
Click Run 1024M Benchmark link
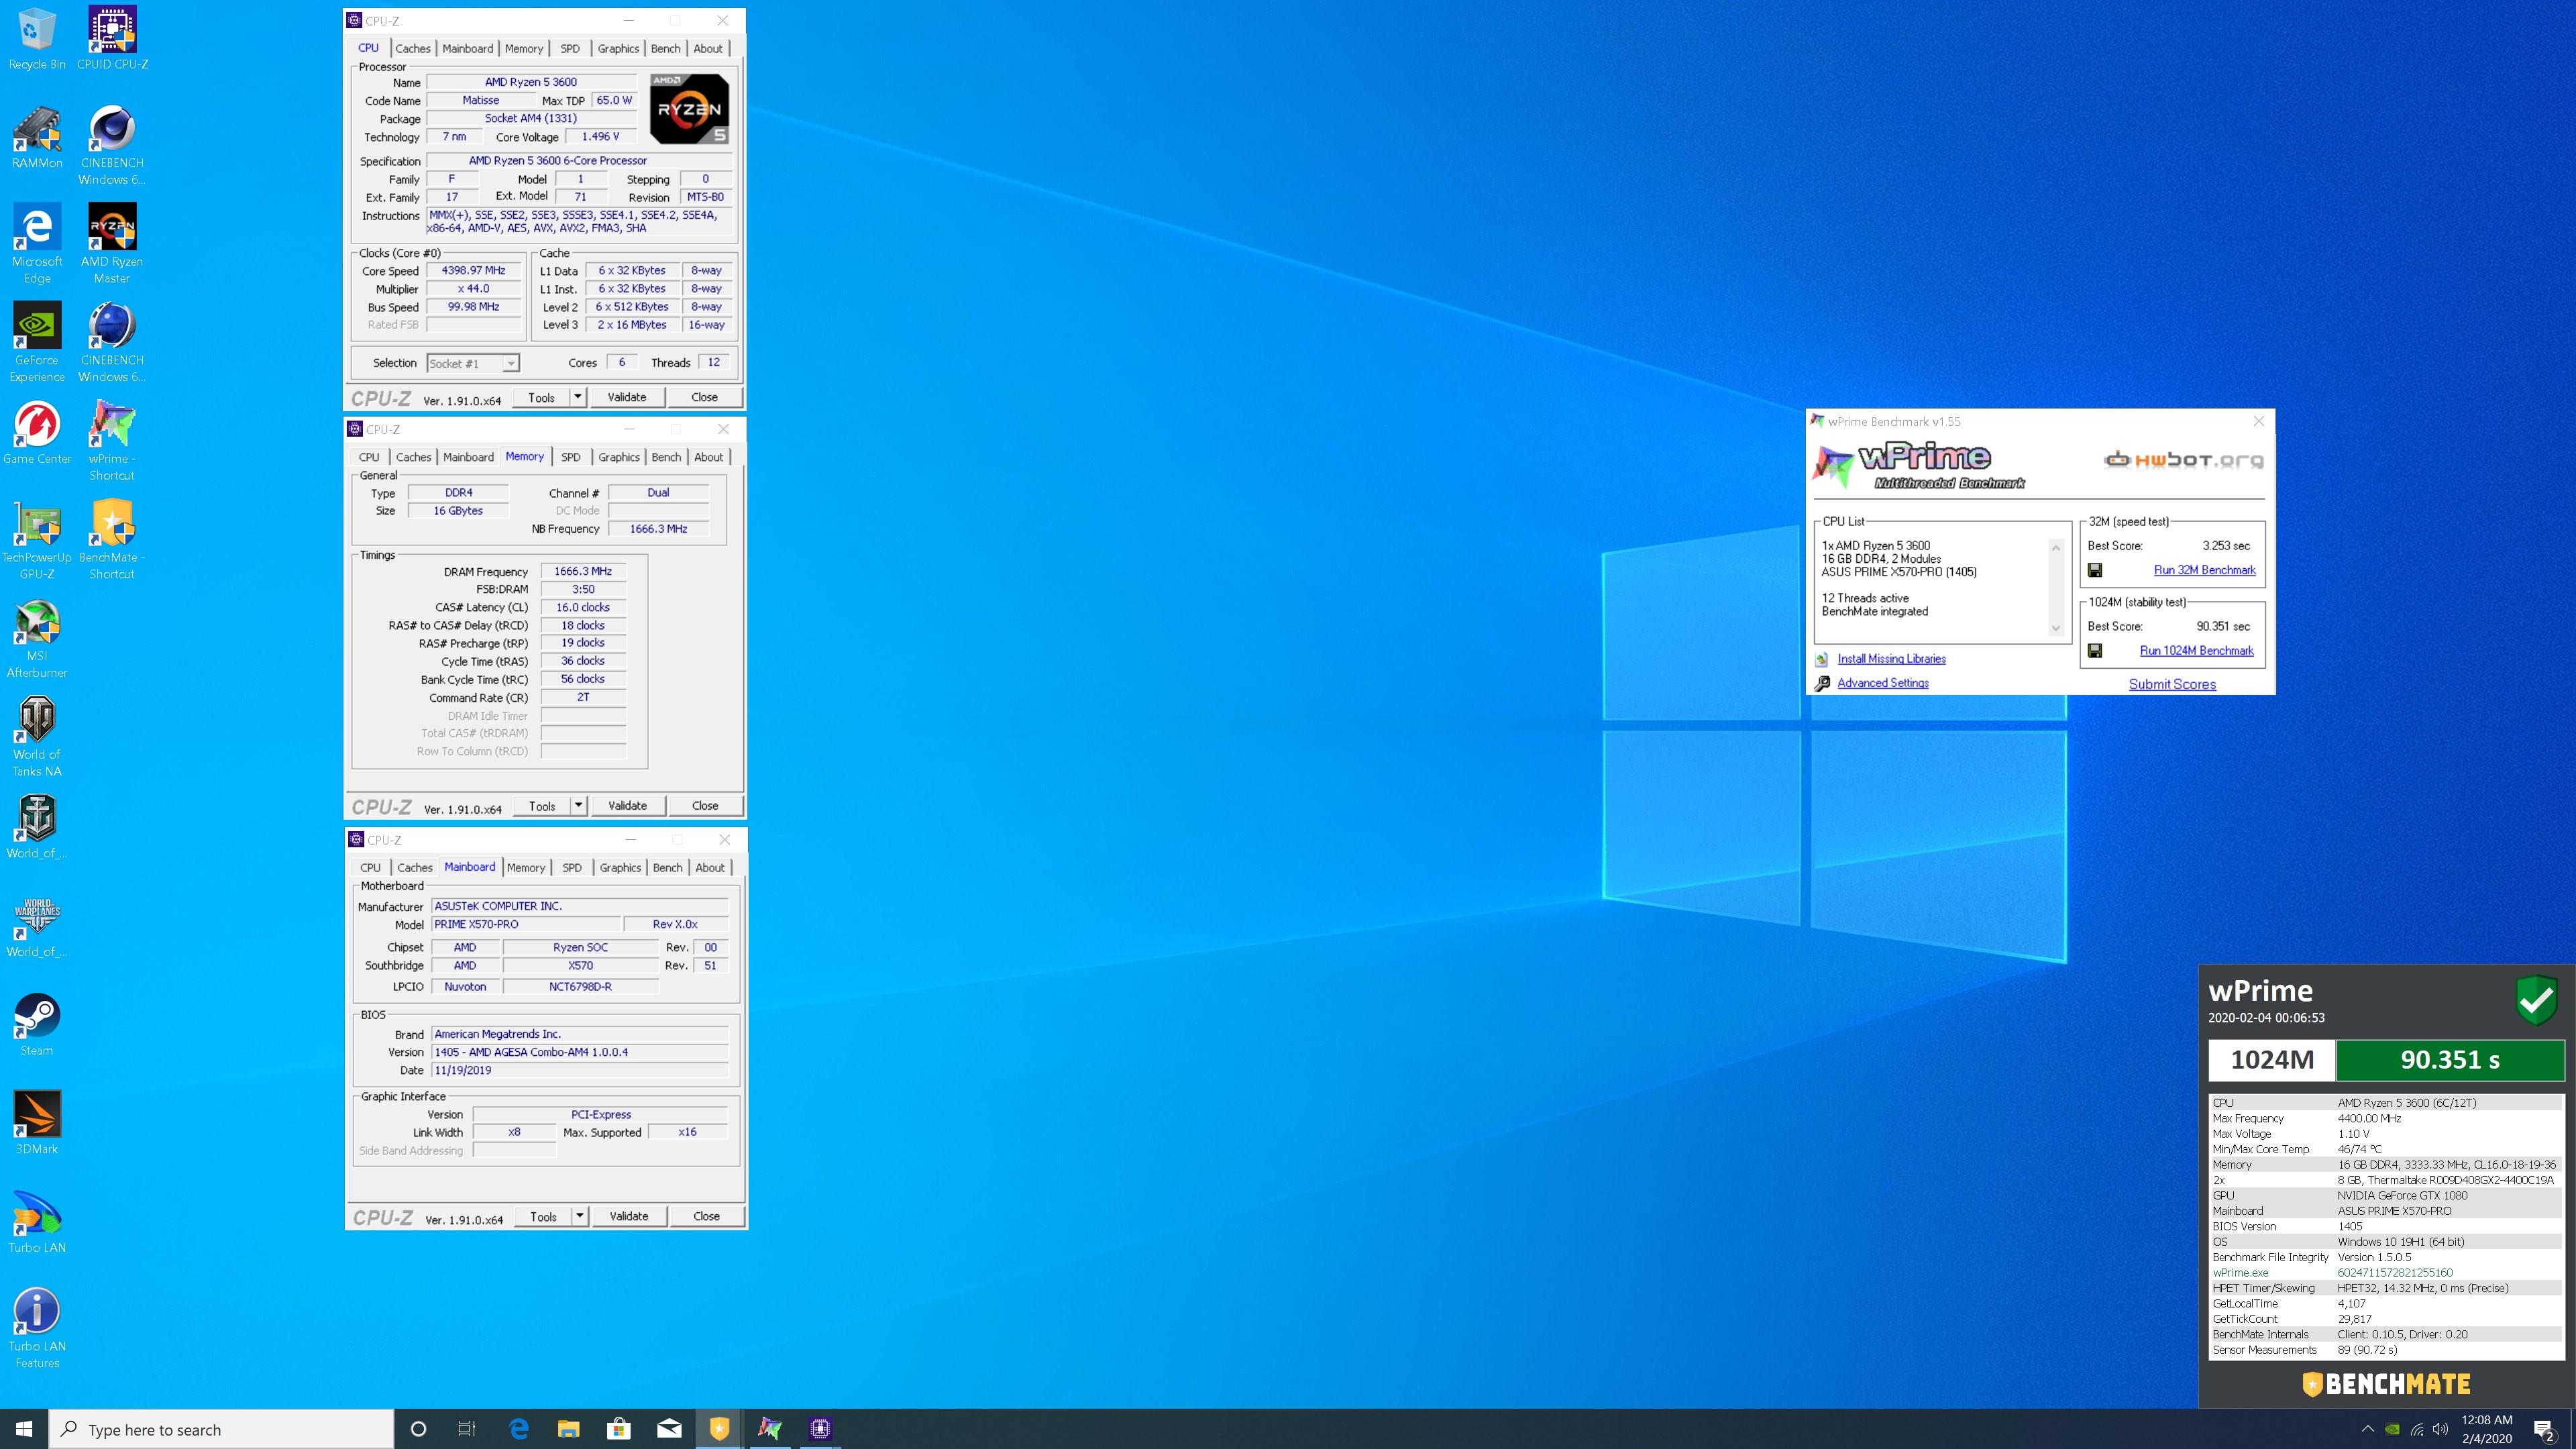coord(2196,651)
